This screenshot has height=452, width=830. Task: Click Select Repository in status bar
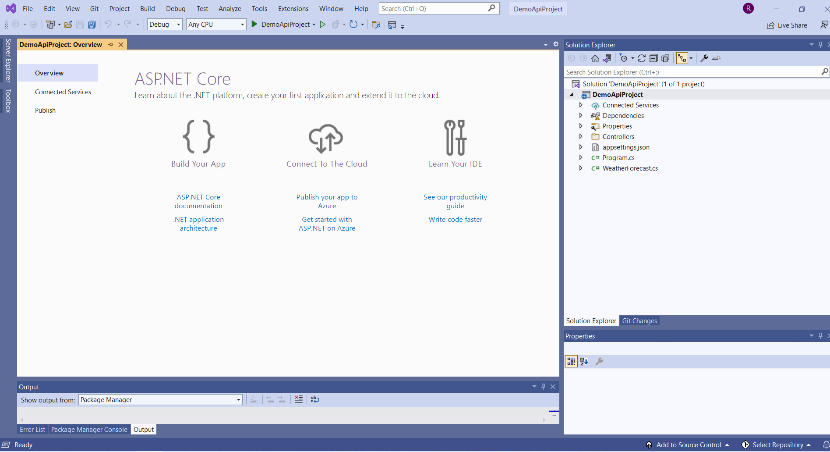click(776, 445)
